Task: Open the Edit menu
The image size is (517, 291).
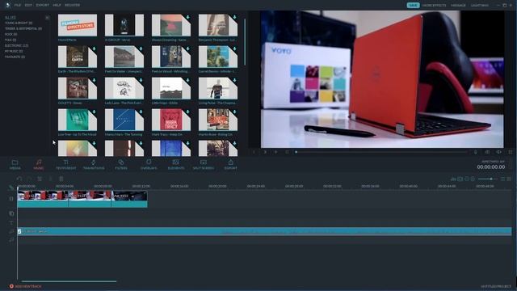Action: click(28, 6)
